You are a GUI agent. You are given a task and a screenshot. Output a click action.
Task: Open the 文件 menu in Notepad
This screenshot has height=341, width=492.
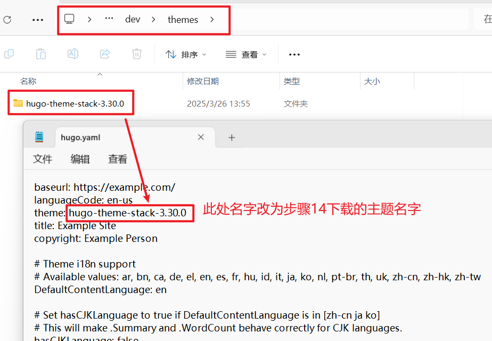tap(43, 159)
